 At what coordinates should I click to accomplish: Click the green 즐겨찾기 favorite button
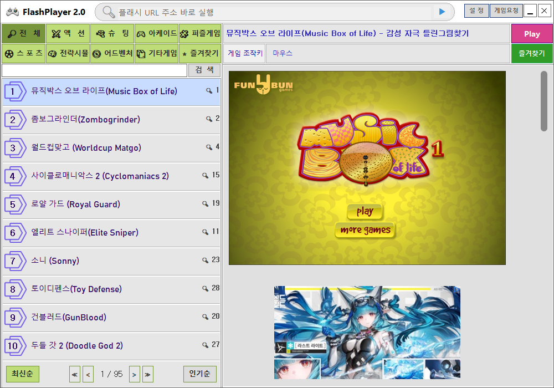(x=532, y=53)
